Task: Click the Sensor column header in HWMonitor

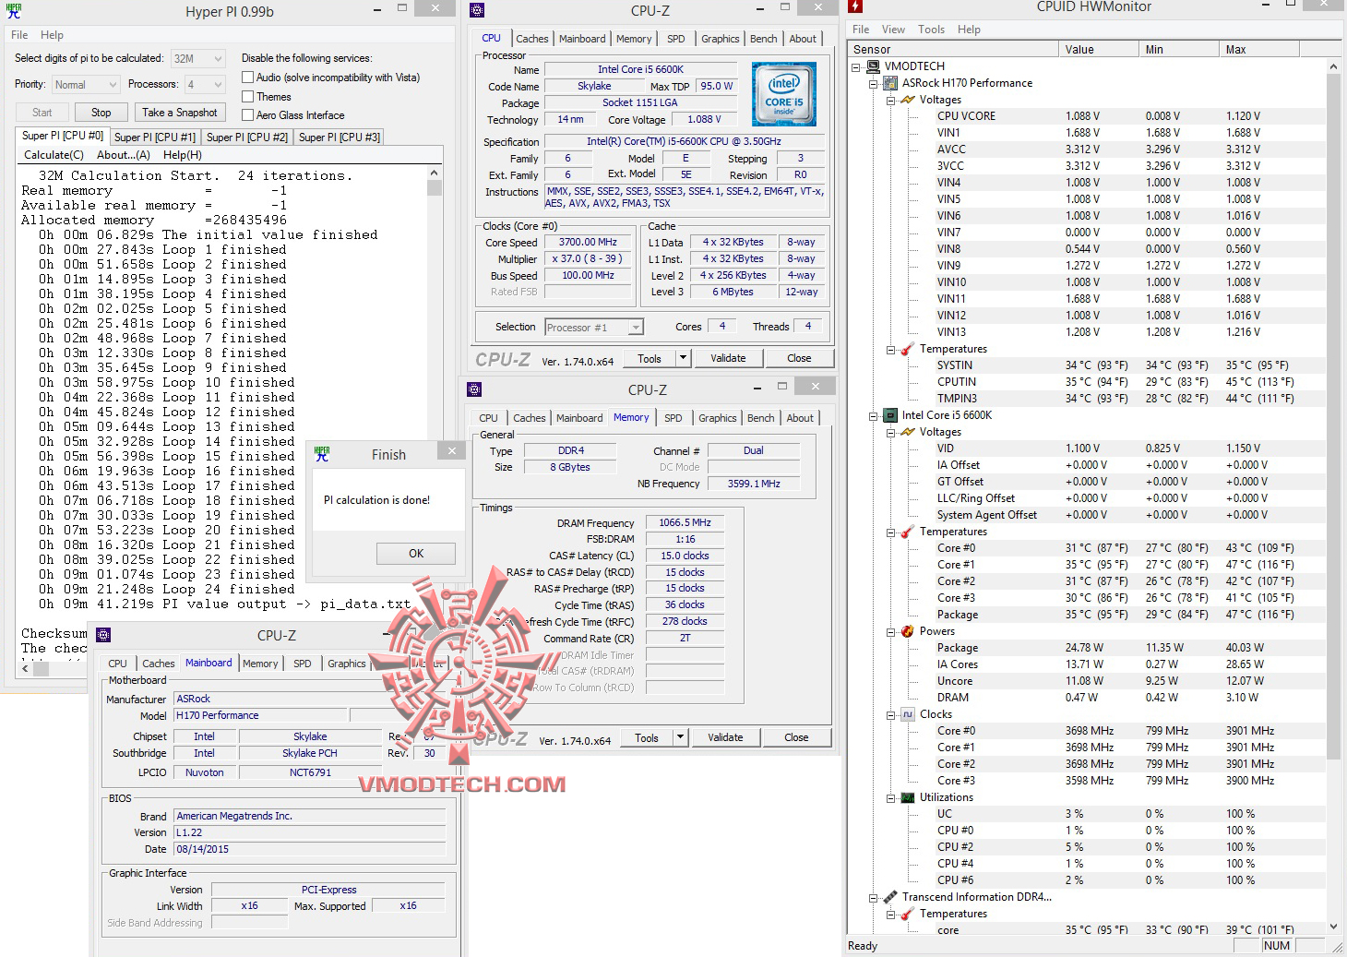Action: pyautogui.click(x=953, y=50)
